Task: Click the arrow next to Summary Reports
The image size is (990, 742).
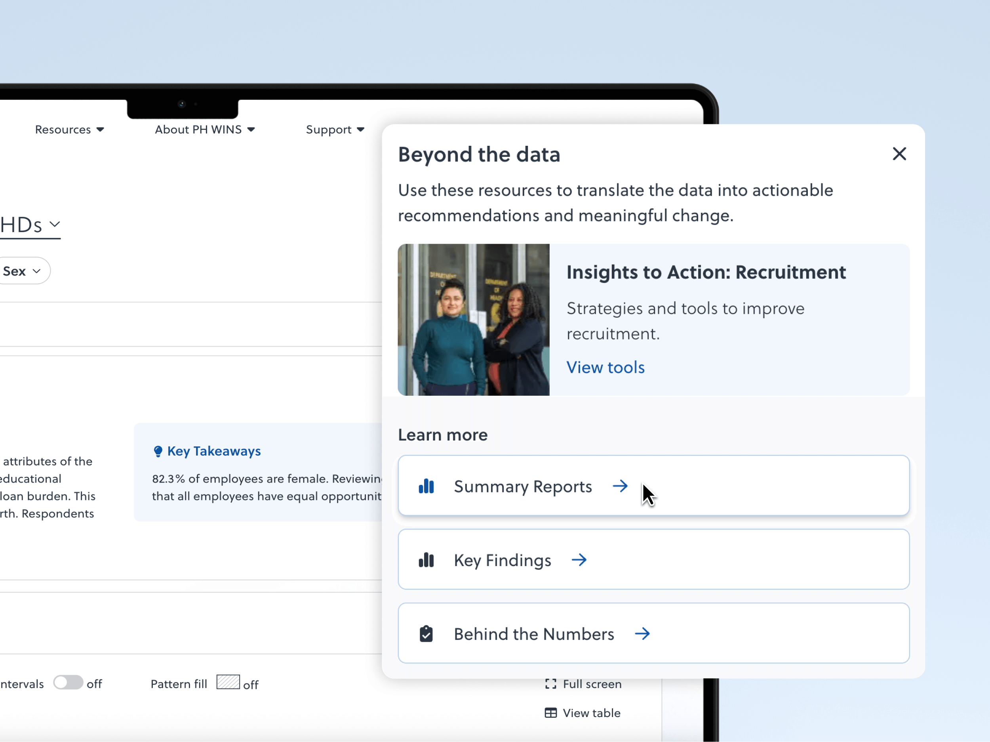Action: click(x=620, y=486)
